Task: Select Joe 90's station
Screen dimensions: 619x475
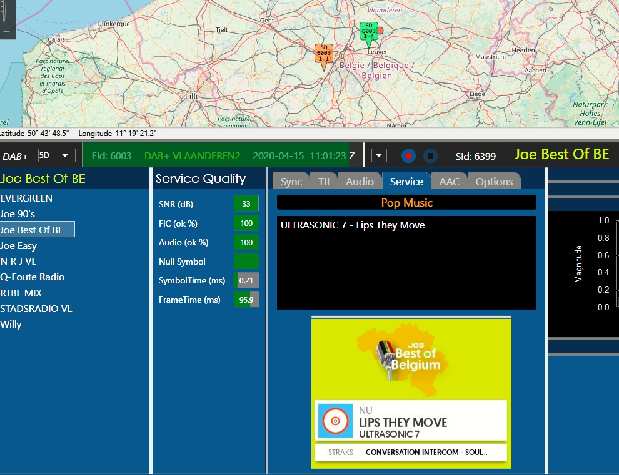Action: pyautogui.click(x=18, y=214)
